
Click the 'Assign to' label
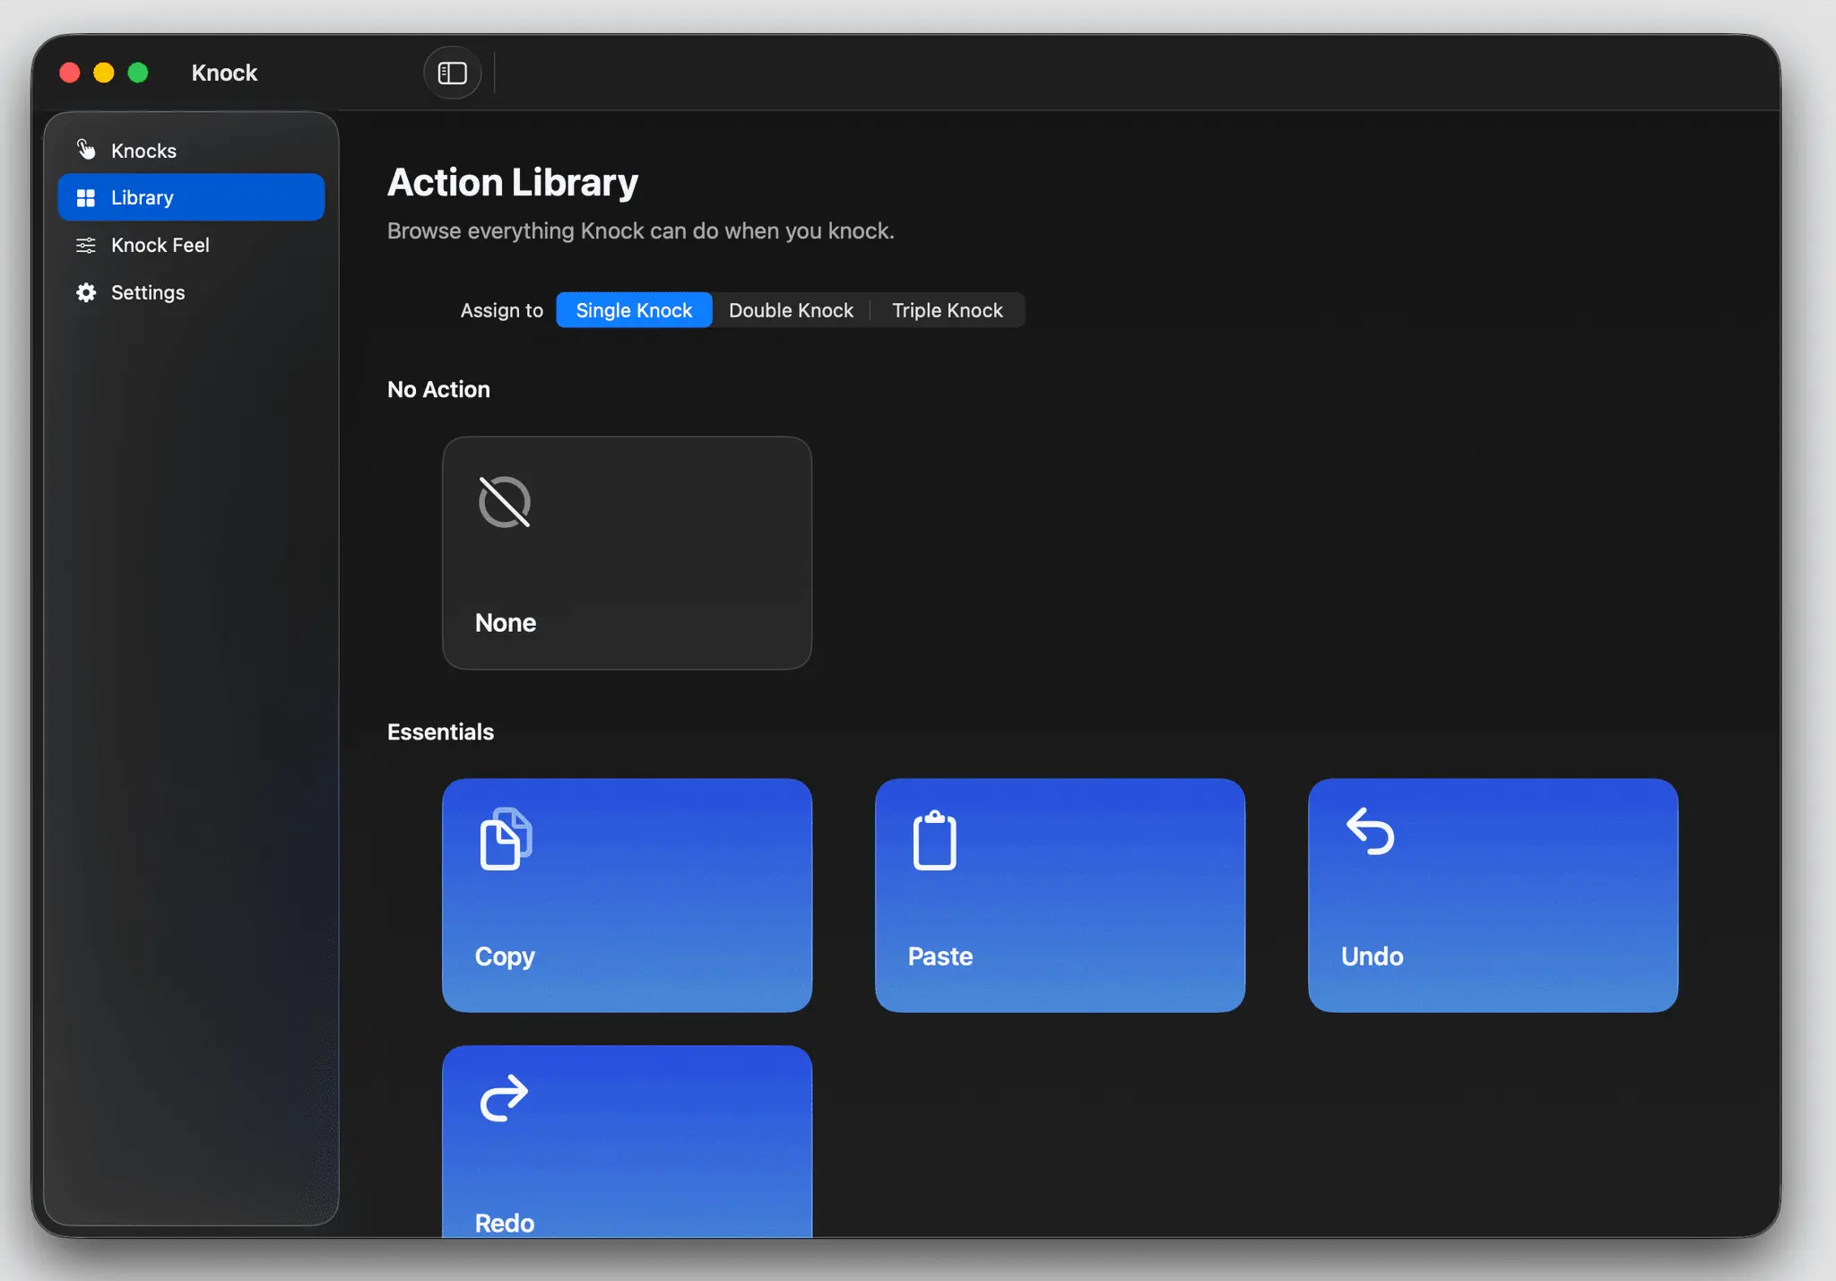[x=502, y=310]
